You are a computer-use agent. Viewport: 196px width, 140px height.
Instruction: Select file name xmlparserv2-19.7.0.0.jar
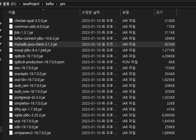[33, 133]
